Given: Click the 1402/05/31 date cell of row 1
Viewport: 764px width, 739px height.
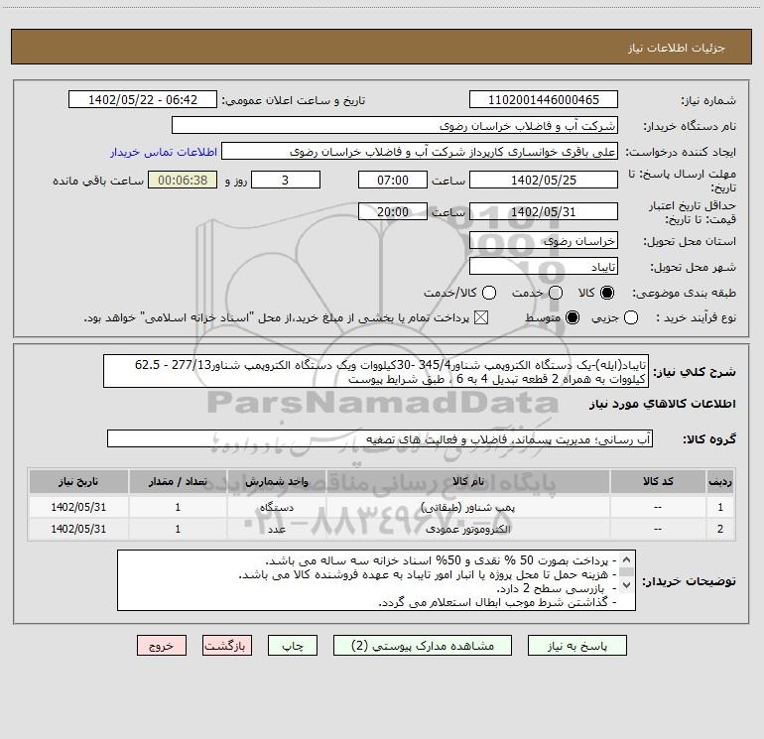Looking at the screenshot, I should click(78, 507).
